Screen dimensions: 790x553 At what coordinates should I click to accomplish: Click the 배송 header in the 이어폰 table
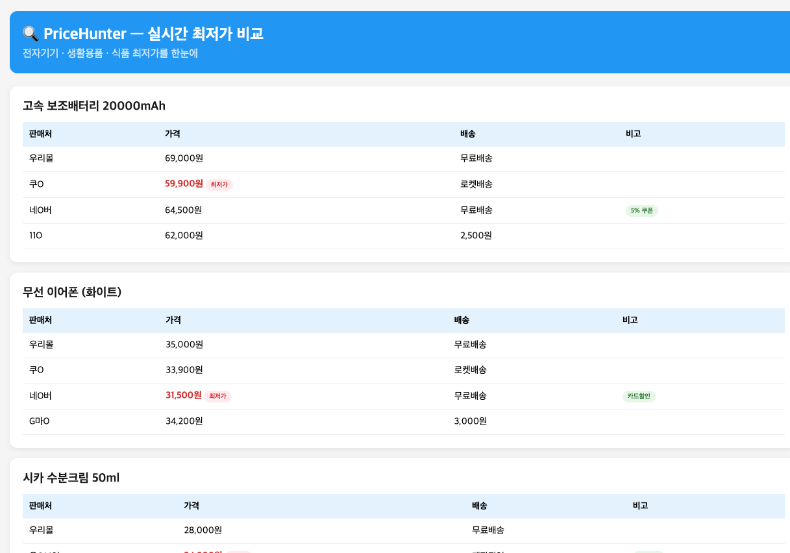coord(462,320)
